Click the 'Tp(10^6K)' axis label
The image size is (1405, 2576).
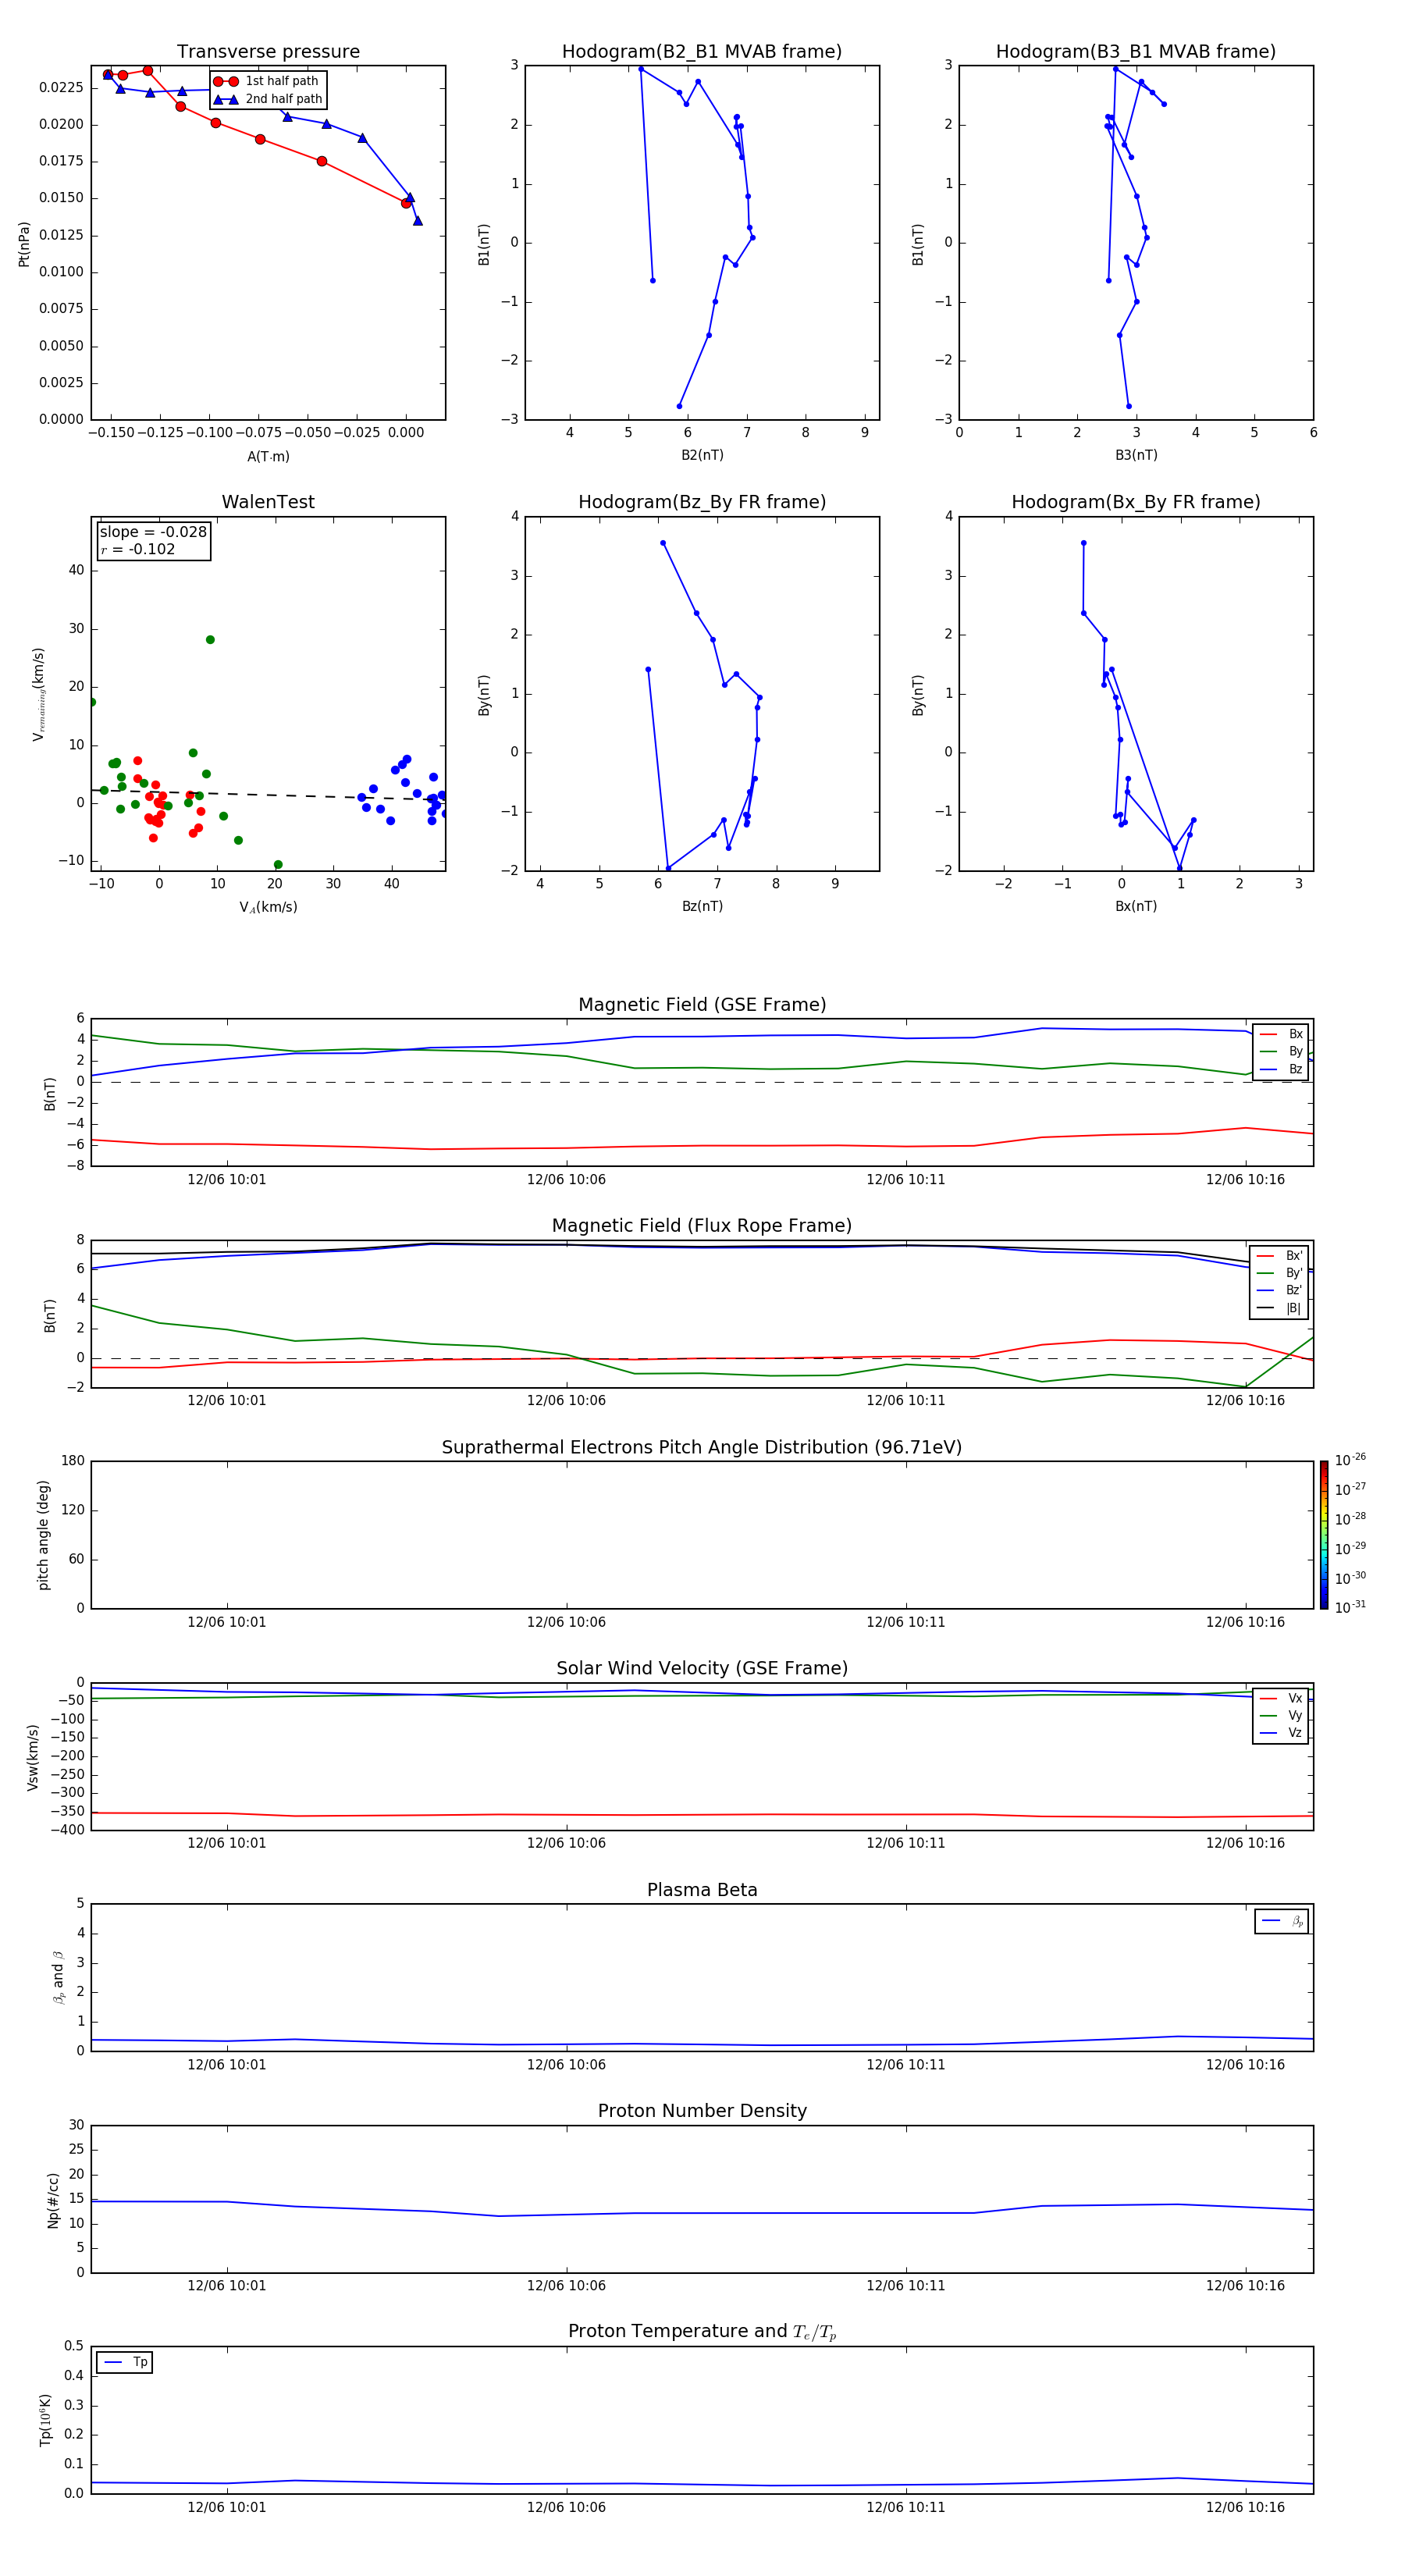point(45,2420)
